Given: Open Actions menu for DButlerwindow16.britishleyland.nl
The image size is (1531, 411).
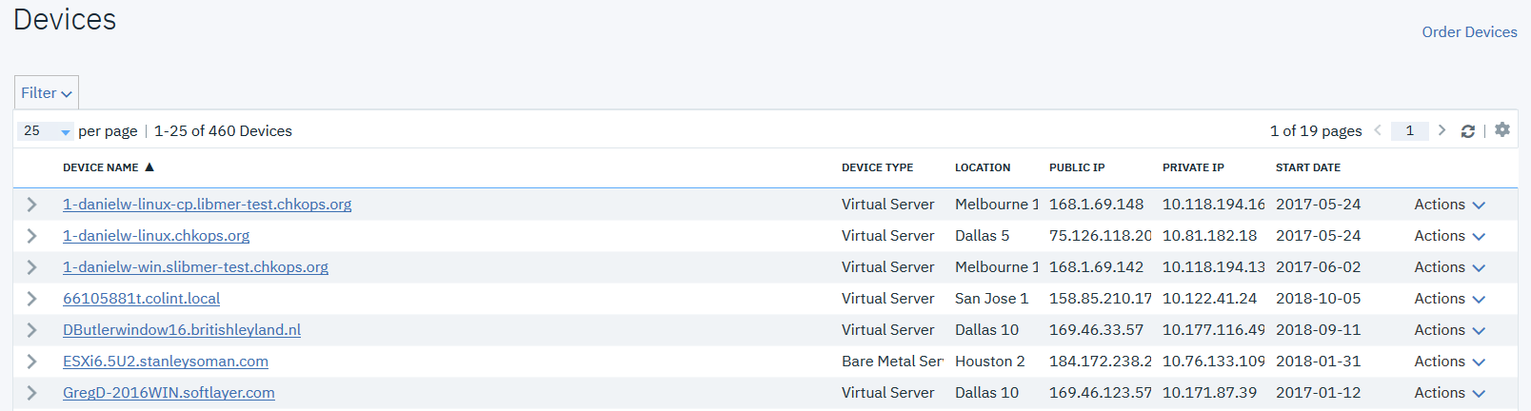Looking at the screenshot, I should pyautogui.click(x=1449, y=330).
